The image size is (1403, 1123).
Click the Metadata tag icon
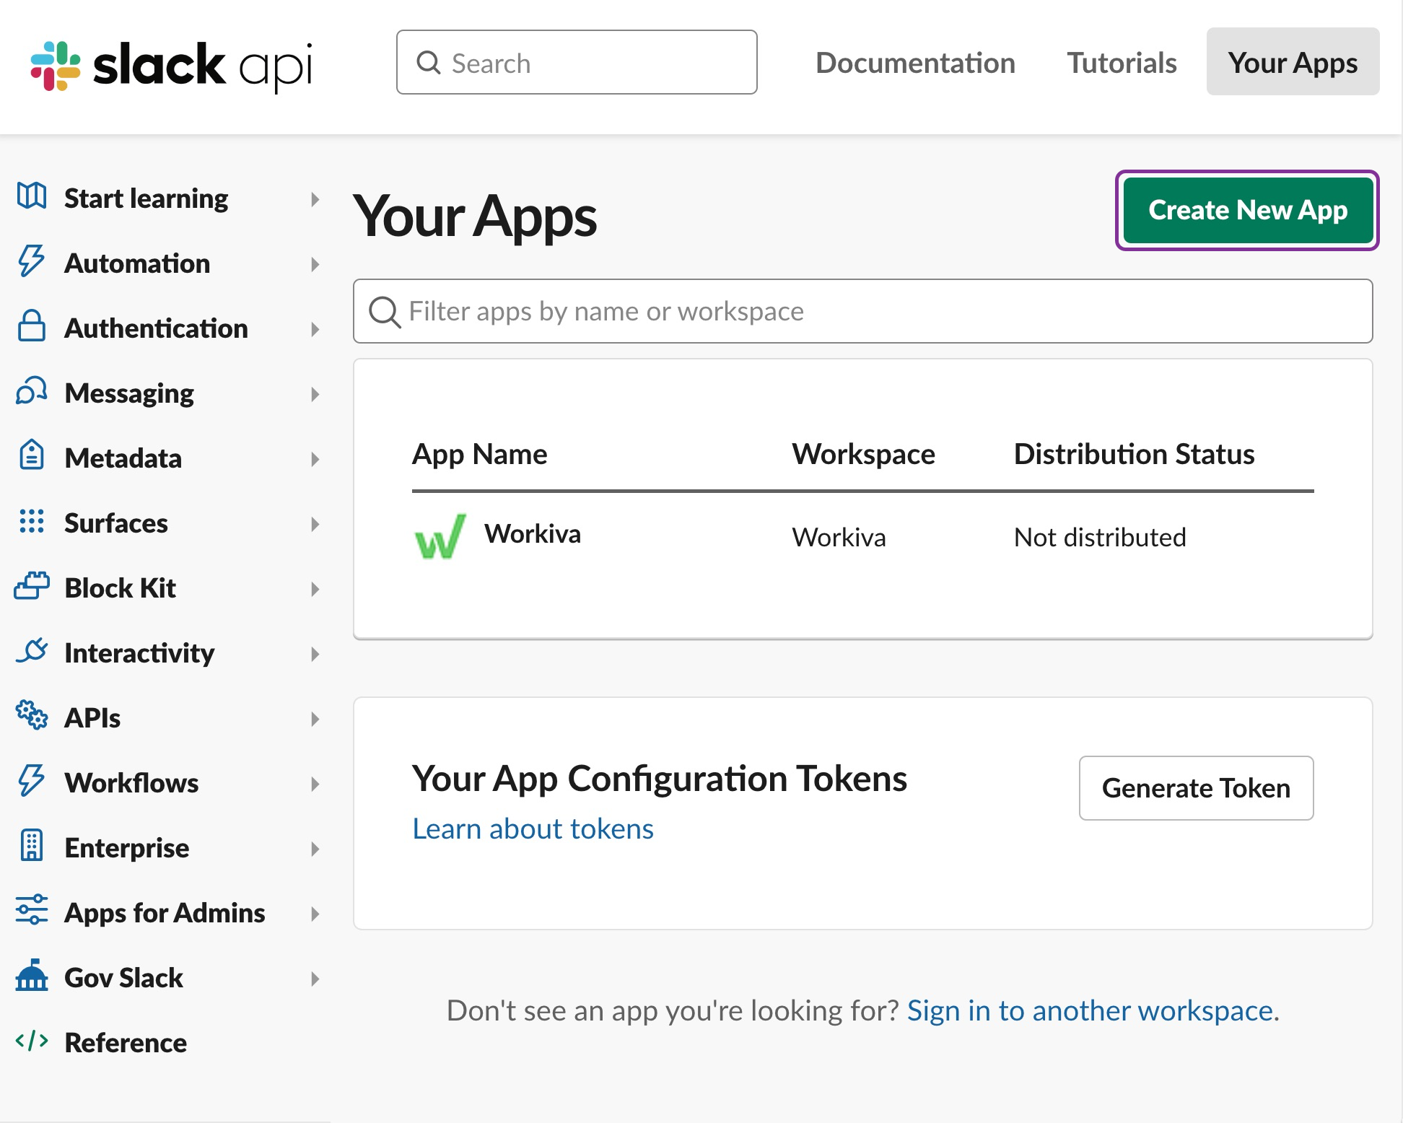point(32,455)
